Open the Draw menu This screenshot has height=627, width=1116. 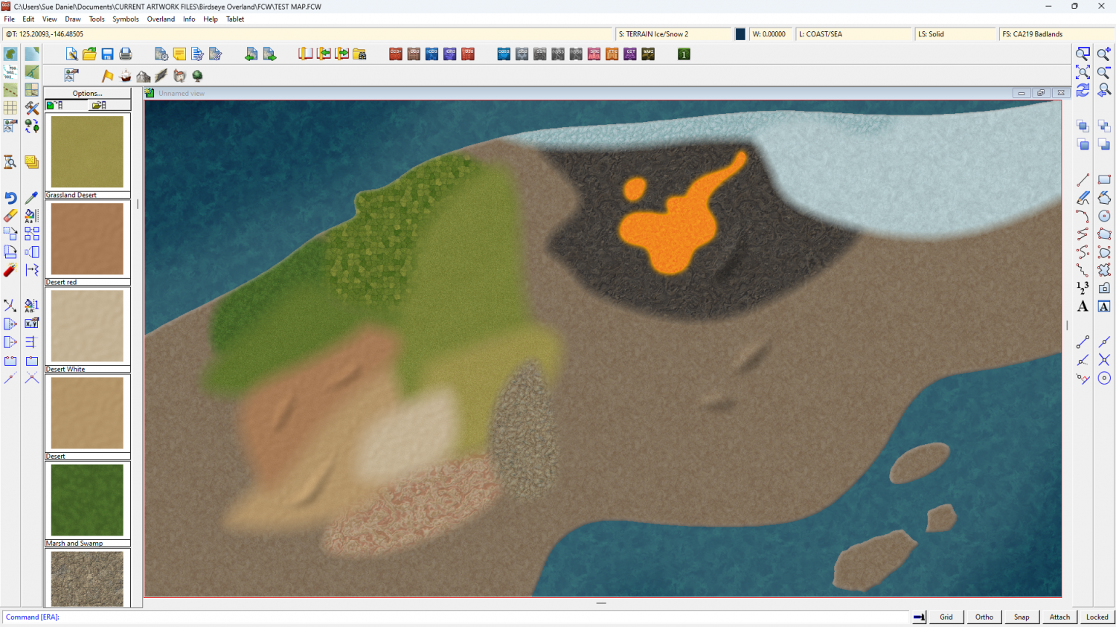coord(73,19)
